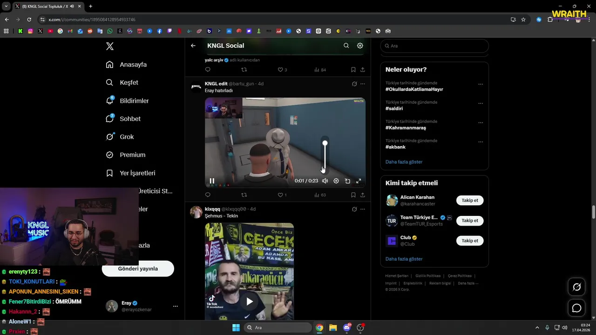
Task: Open a new Chrome tab
Action: 90,6
